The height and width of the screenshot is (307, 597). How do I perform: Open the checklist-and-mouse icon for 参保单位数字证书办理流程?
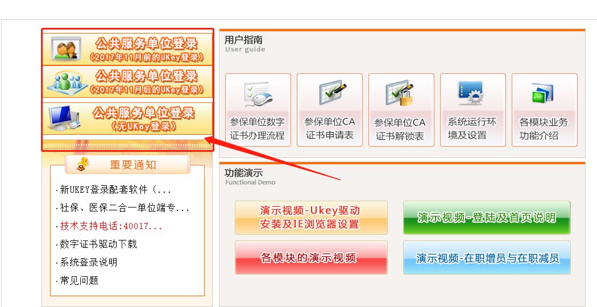[x=258, y=94]
